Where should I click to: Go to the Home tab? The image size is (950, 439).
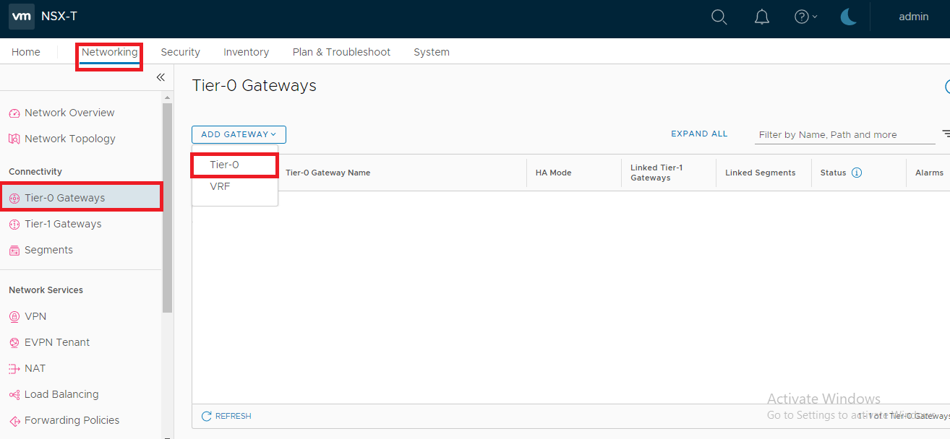[26, 52]
